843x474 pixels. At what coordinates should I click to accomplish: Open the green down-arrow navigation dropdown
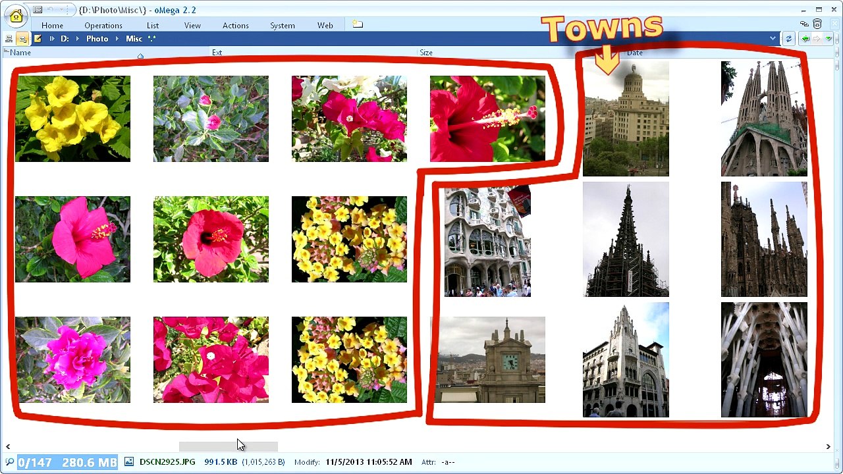click(829, 39)
